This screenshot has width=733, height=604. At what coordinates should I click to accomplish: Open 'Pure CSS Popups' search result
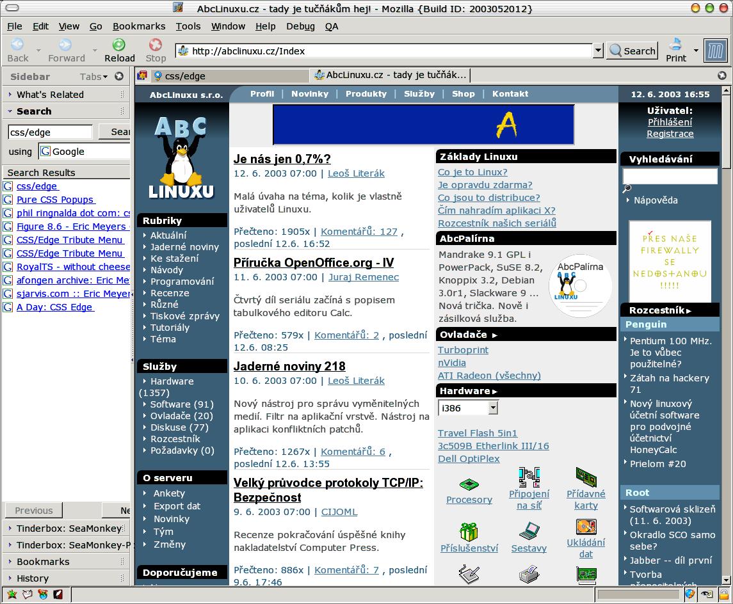pos(55,200)
